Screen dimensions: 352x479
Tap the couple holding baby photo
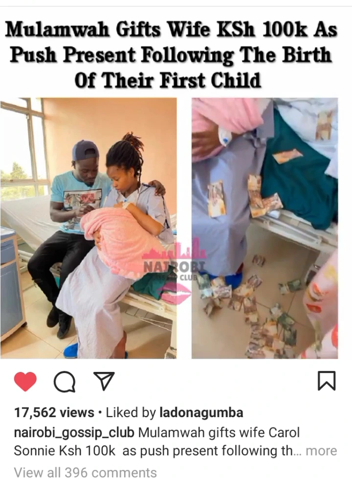pos(88,228)
